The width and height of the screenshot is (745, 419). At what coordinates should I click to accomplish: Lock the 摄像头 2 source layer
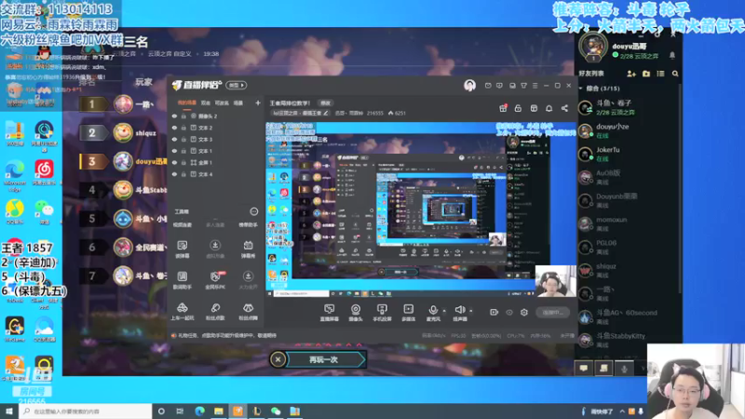coord(183,115)
